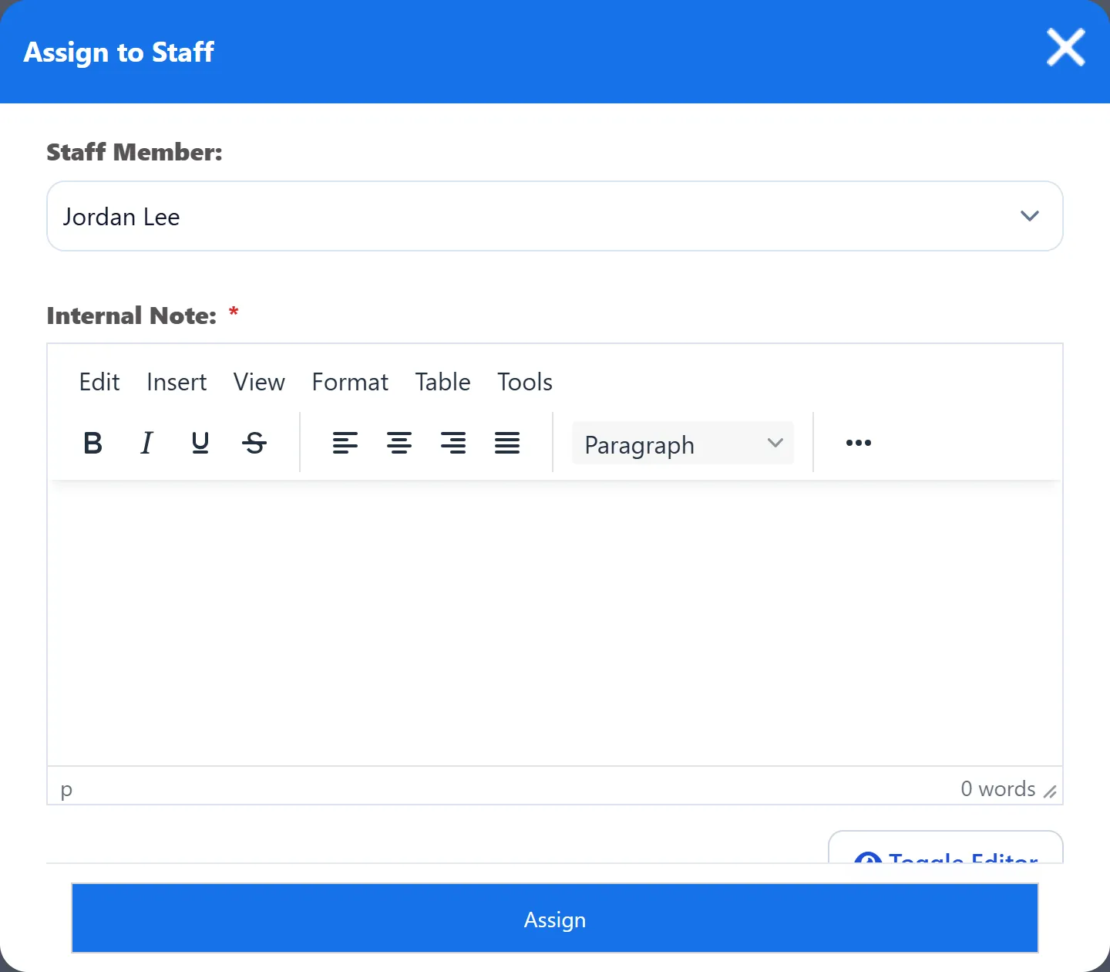
Task: Reveal more toolbar options with ellipsis
Action: [x=859, y=443]
